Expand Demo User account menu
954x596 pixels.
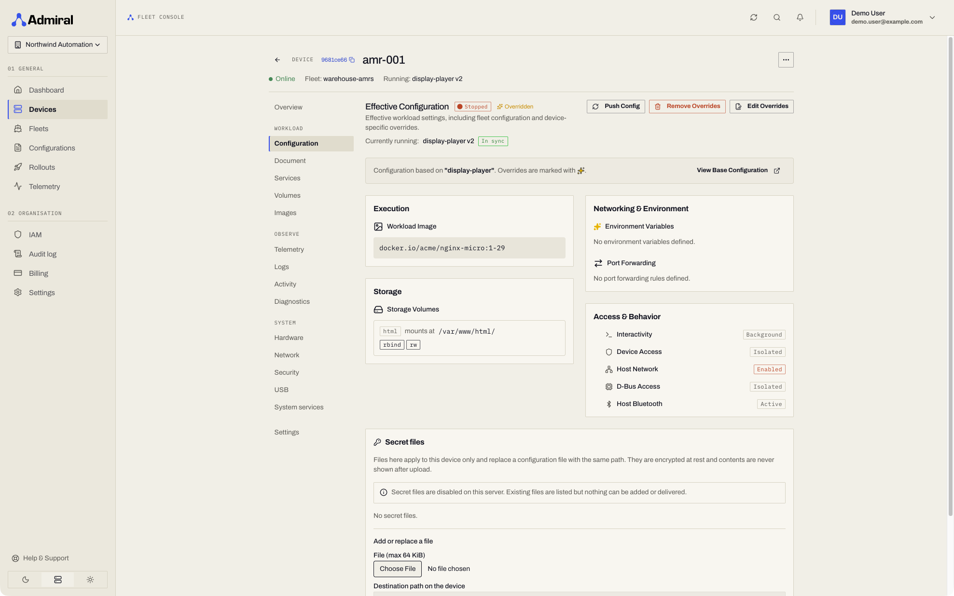(x=883, y=17)
